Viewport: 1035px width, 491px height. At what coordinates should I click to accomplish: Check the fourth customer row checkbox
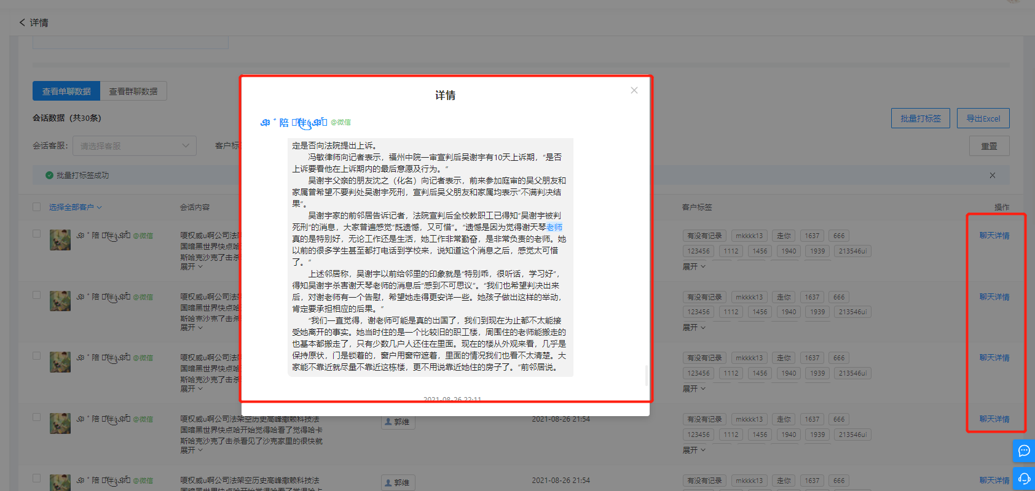[x=37, y=417]
